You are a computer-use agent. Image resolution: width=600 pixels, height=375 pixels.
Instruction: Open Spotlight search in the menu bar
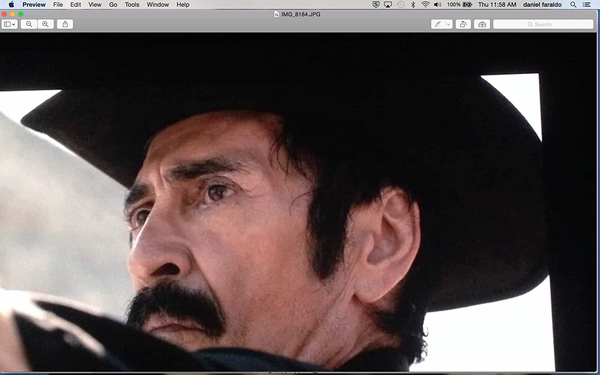[573, 5]
